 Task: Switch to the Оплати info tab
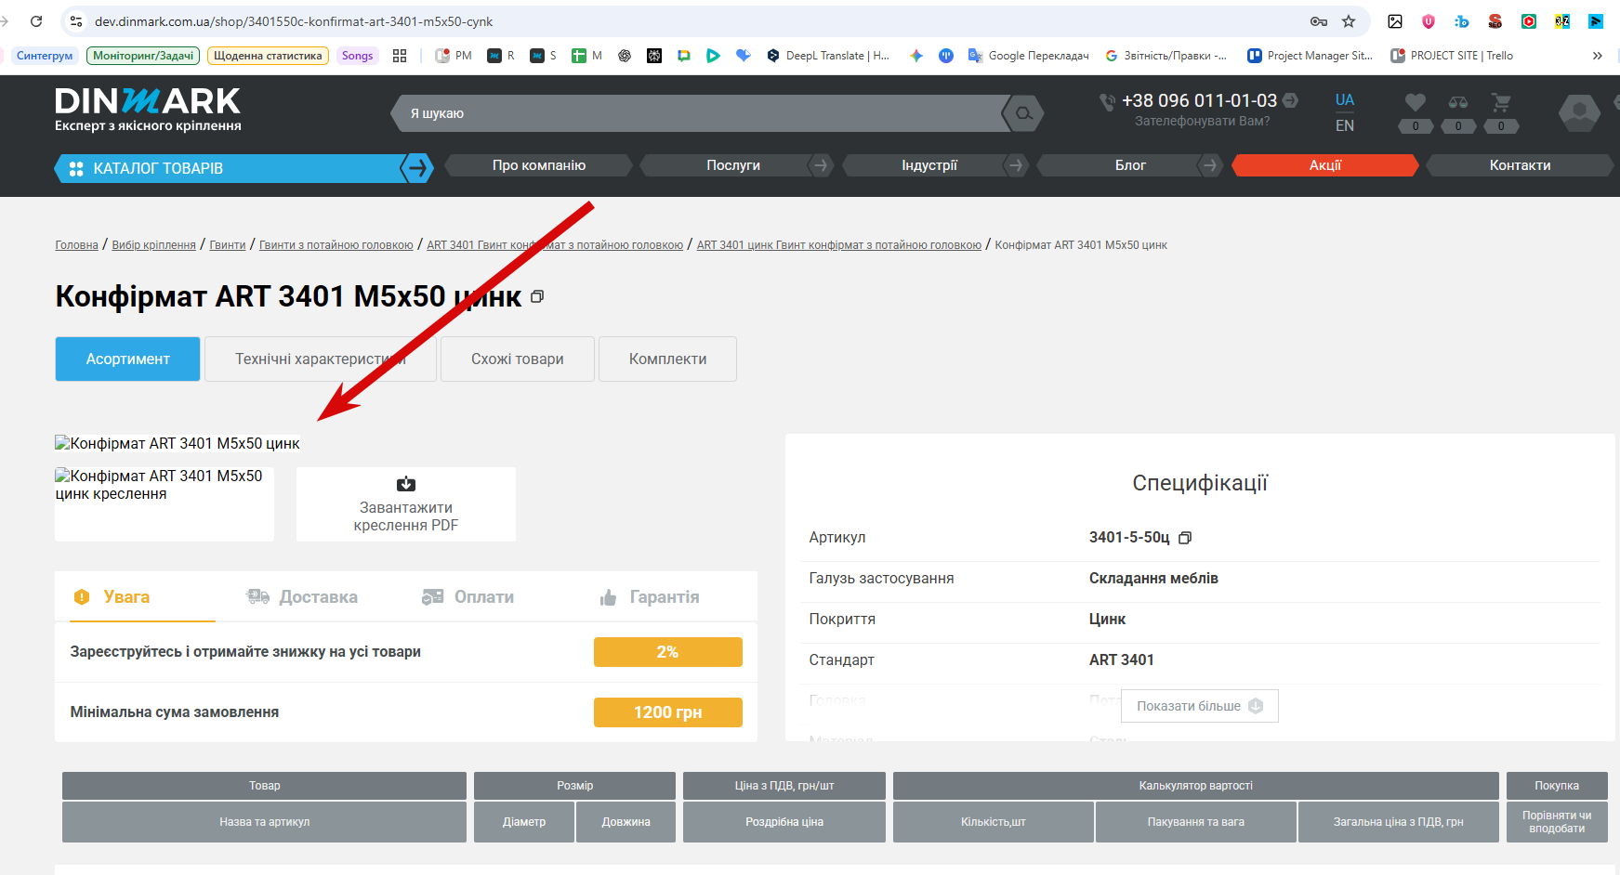coord(468,597)
